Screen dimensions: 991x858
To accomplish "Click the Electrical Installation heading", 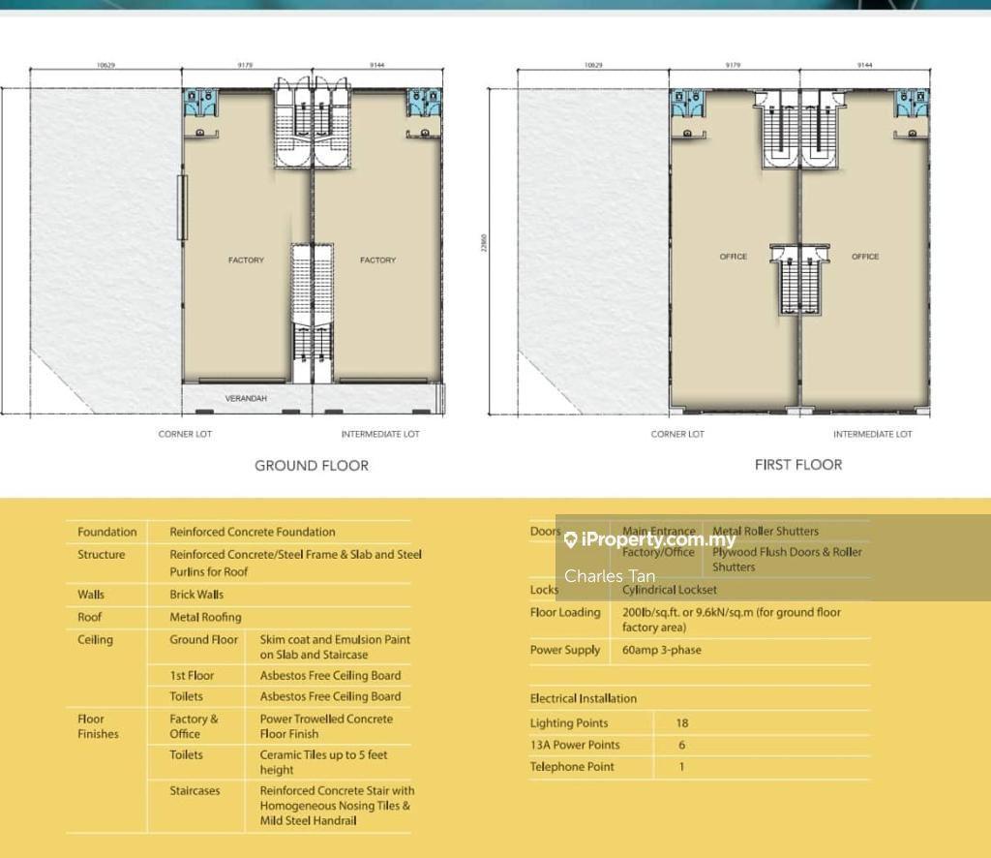I will 584,698.
